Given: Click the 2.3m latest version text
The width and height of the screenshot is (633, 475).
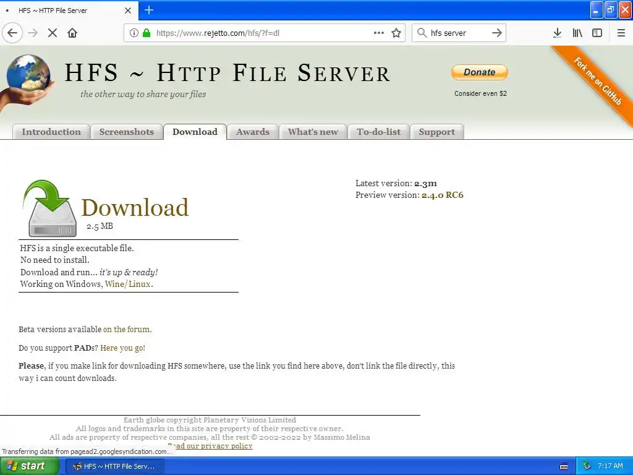Looking at the screenshot, I should coord(425,183).
